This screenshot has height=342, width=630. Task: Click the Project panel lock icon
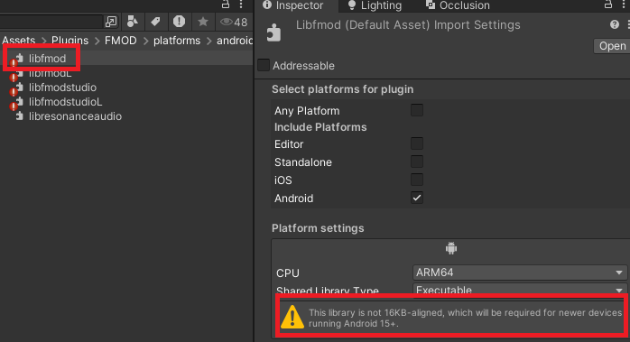(226, 5)
